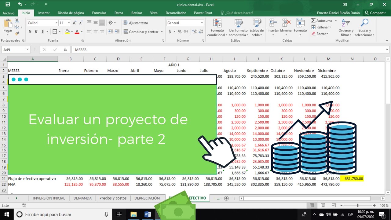Toggle underline (S) formatting
This screenshot has height=220, width=391.
43,31
